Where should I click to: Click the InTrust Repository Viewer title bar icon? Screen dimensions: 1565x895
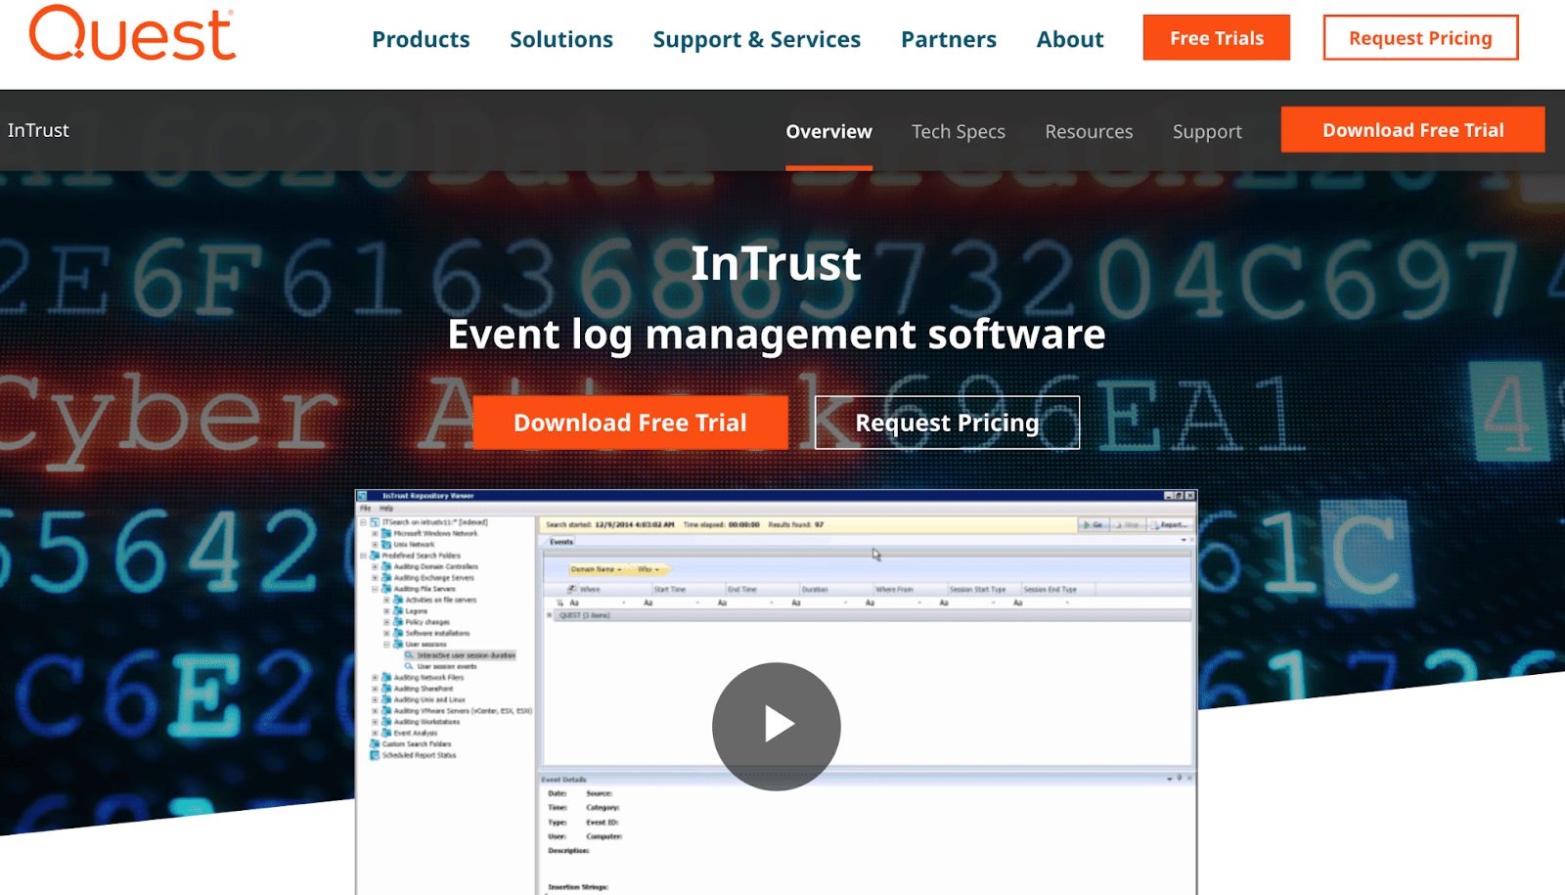(x=362, y=496)
